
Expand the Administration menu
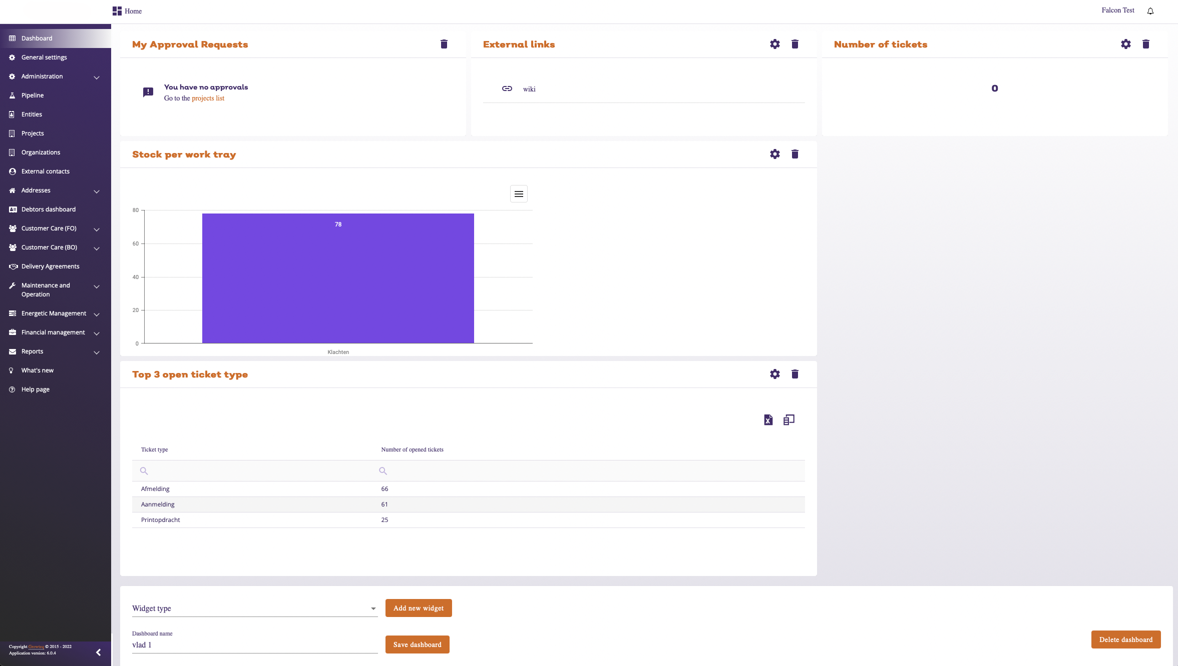point(97,77)
